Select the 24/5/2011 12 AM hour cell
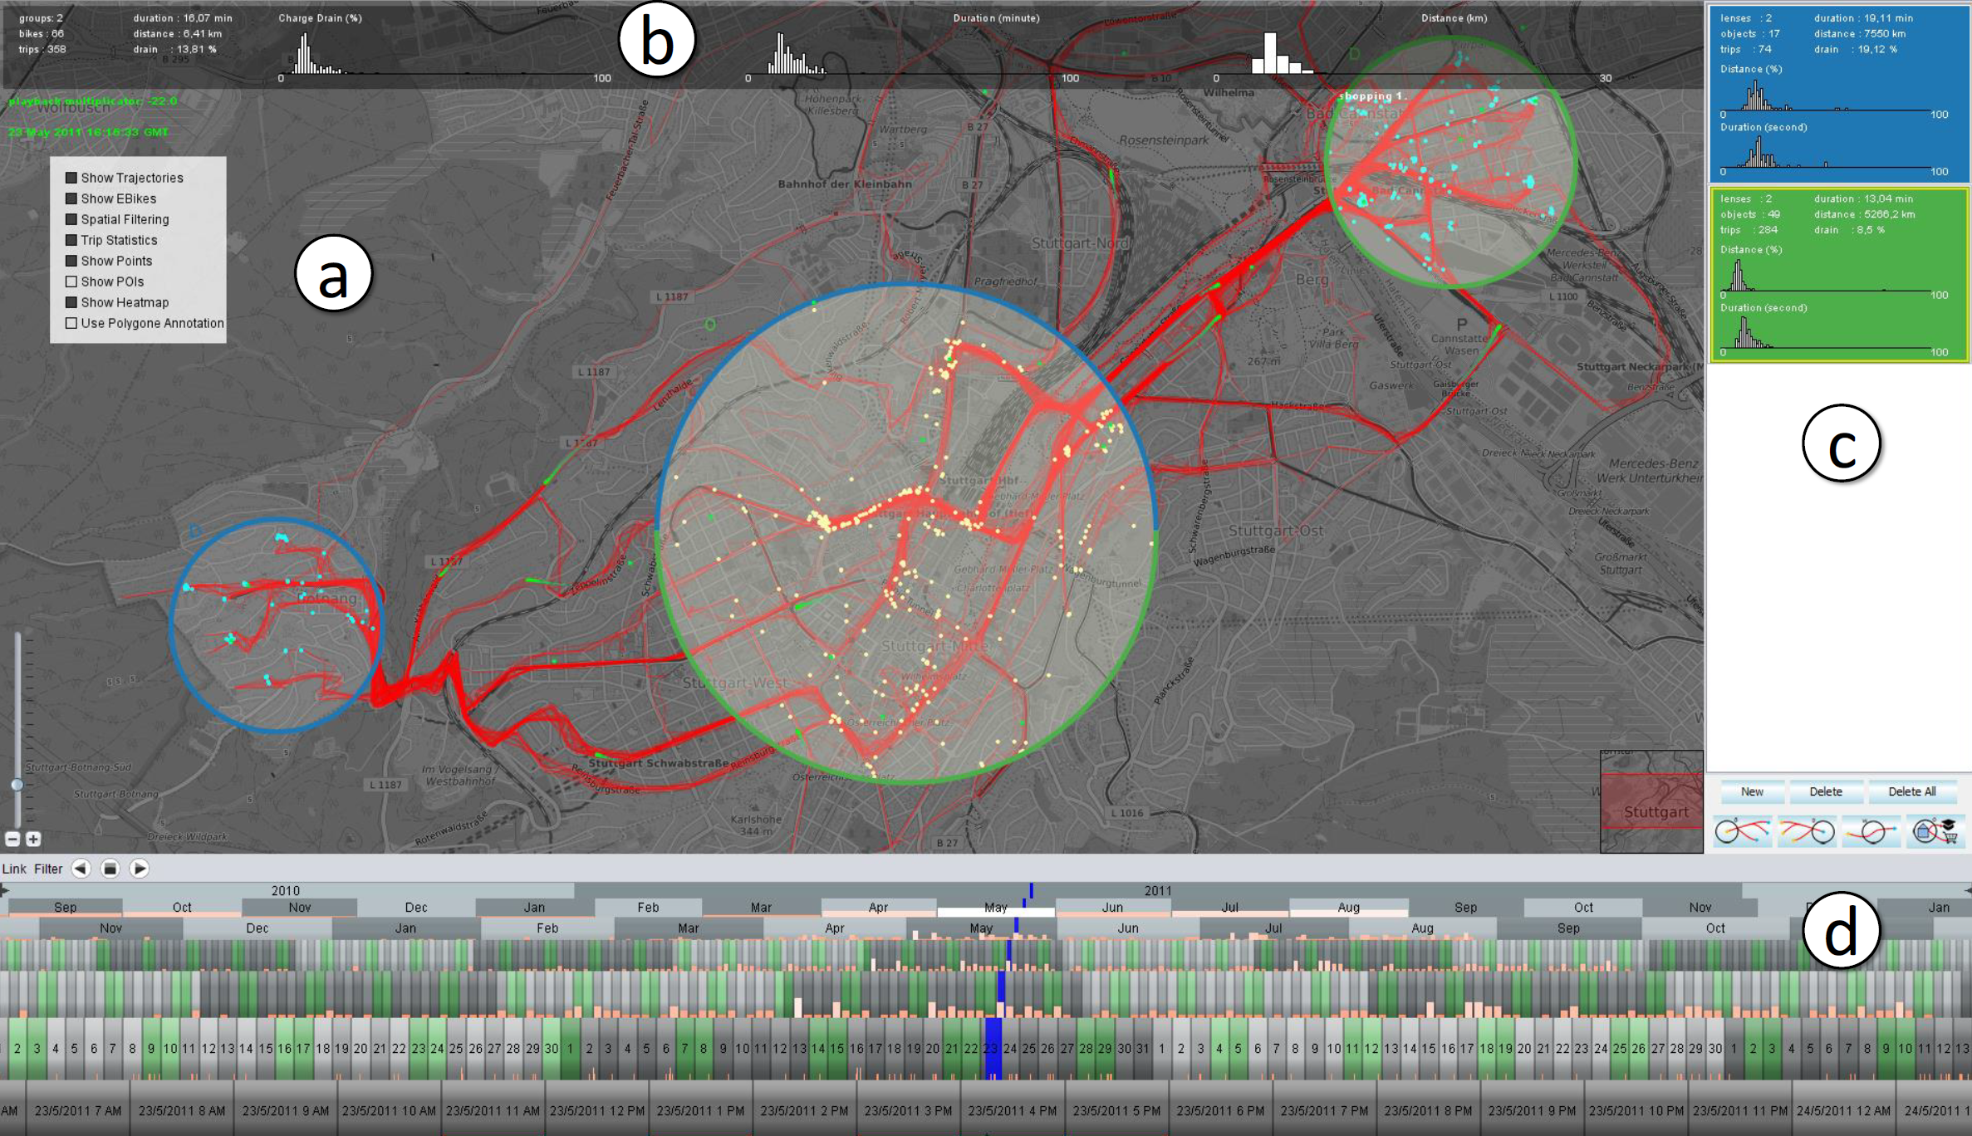The width and height of the screenshot is (1972, 1136). click(1844, 1110)
